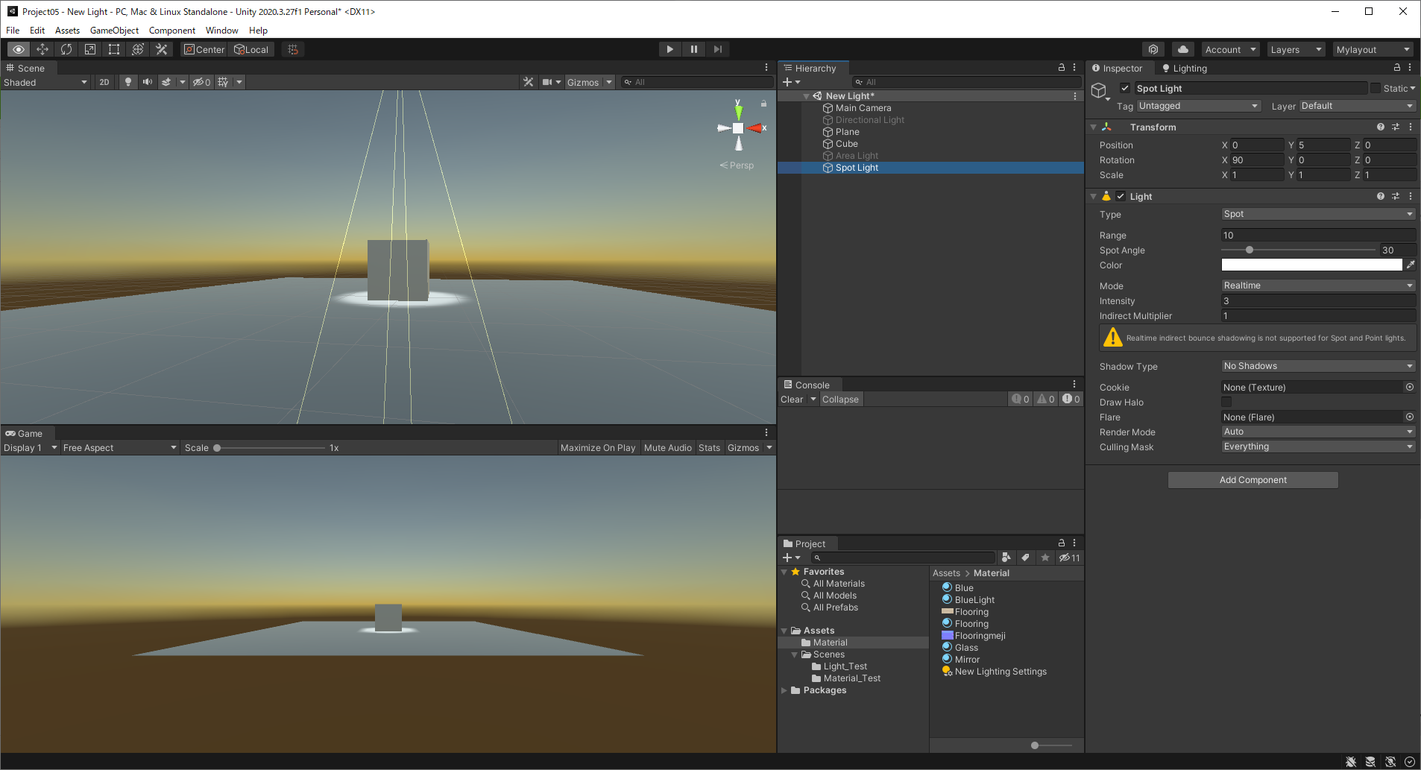1421x770 pixels.
Task: Search by label in Project panel
Action: click(1026, 558)
